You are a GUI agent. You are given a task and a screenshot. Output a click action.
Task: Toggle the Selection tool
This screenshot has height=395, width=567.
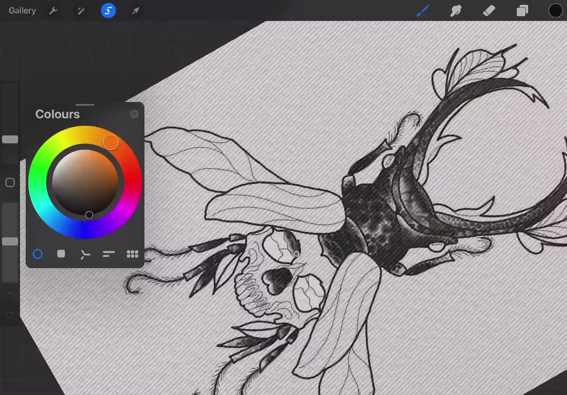click(x=109, y=10)
